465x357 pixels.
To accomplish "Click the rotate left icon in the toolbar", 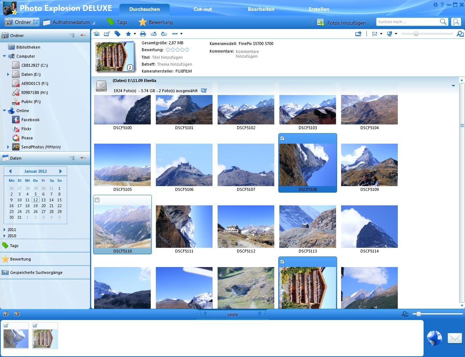I will (x=153, y=34).
